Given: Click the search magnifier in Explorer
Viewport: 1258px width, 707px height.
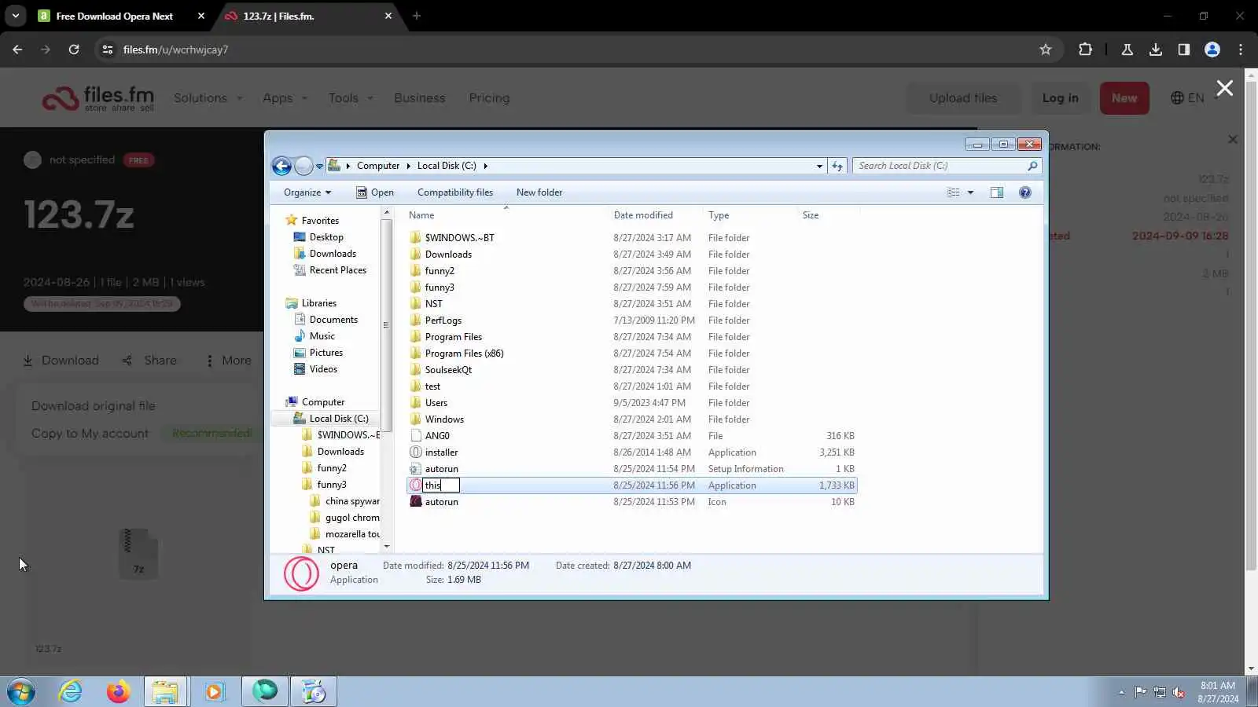Looking at the screenshot, I should [1032, 166].
